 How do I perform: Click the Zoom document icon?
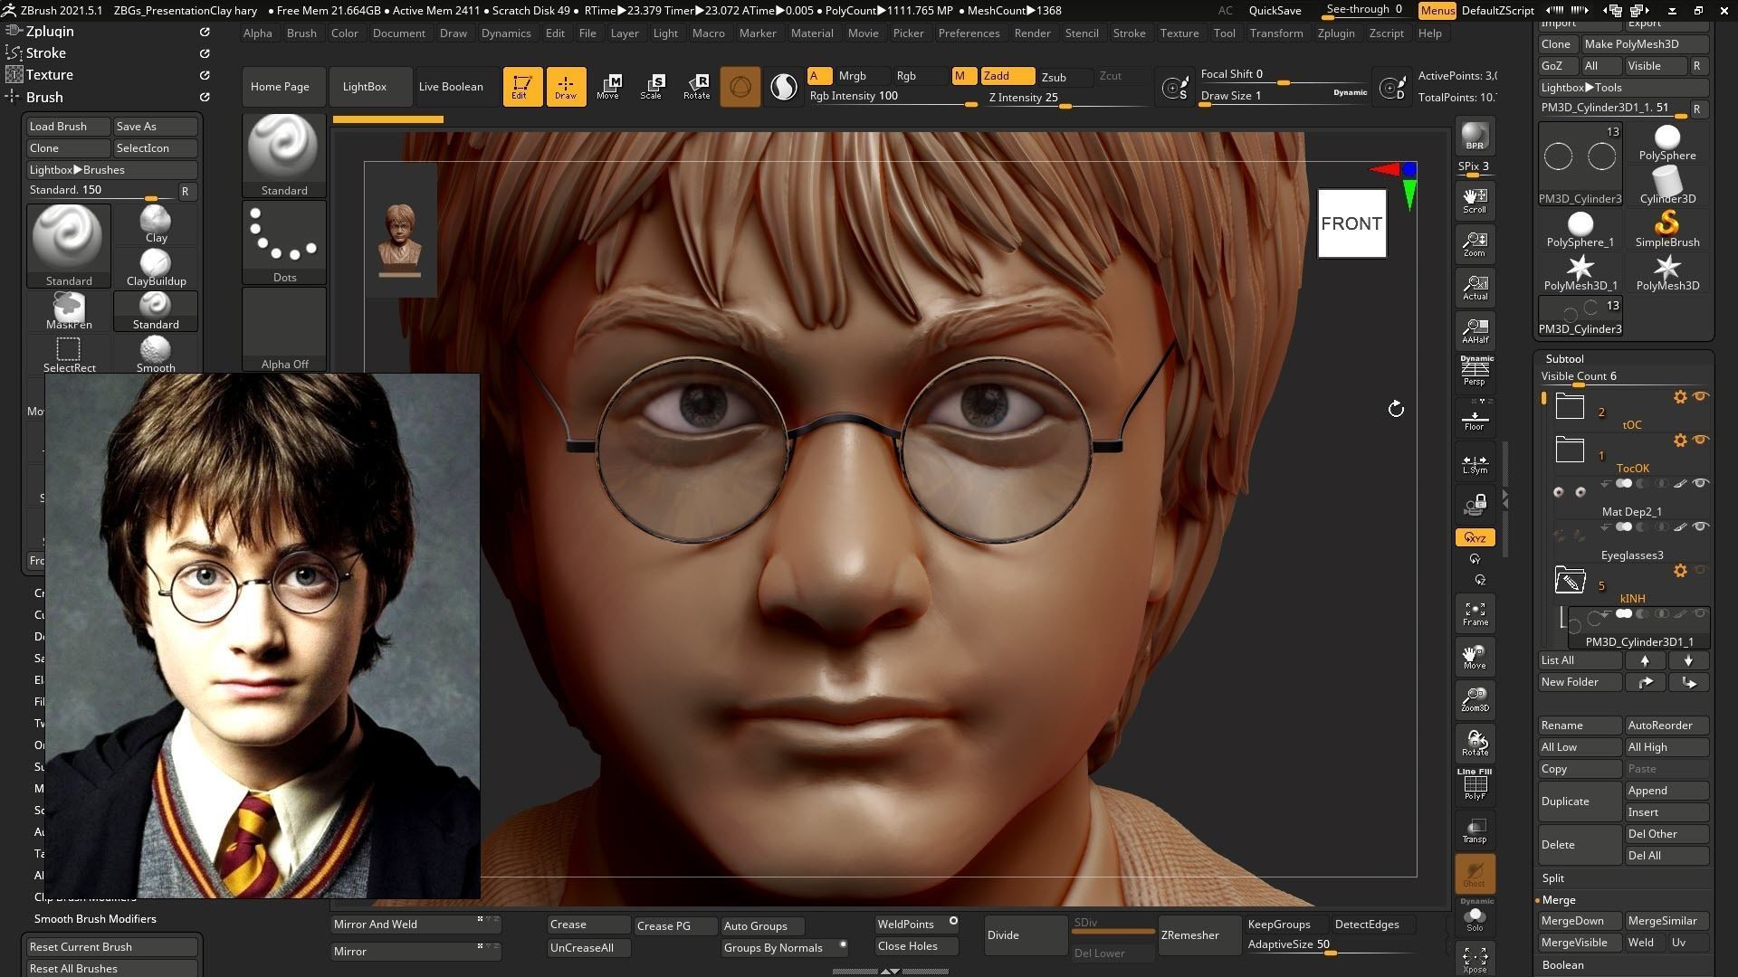tap(1475, 244)
